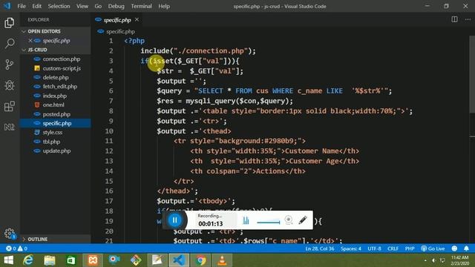Screen dimensions: 475x267
Task: Select the specific.php editor tab
Action: click(117, 20)
